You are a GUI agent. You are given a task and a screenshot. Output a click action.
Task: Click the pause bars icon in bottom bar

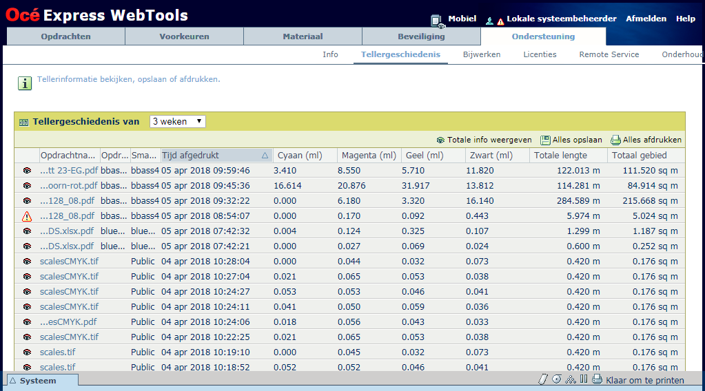point(584,379)
